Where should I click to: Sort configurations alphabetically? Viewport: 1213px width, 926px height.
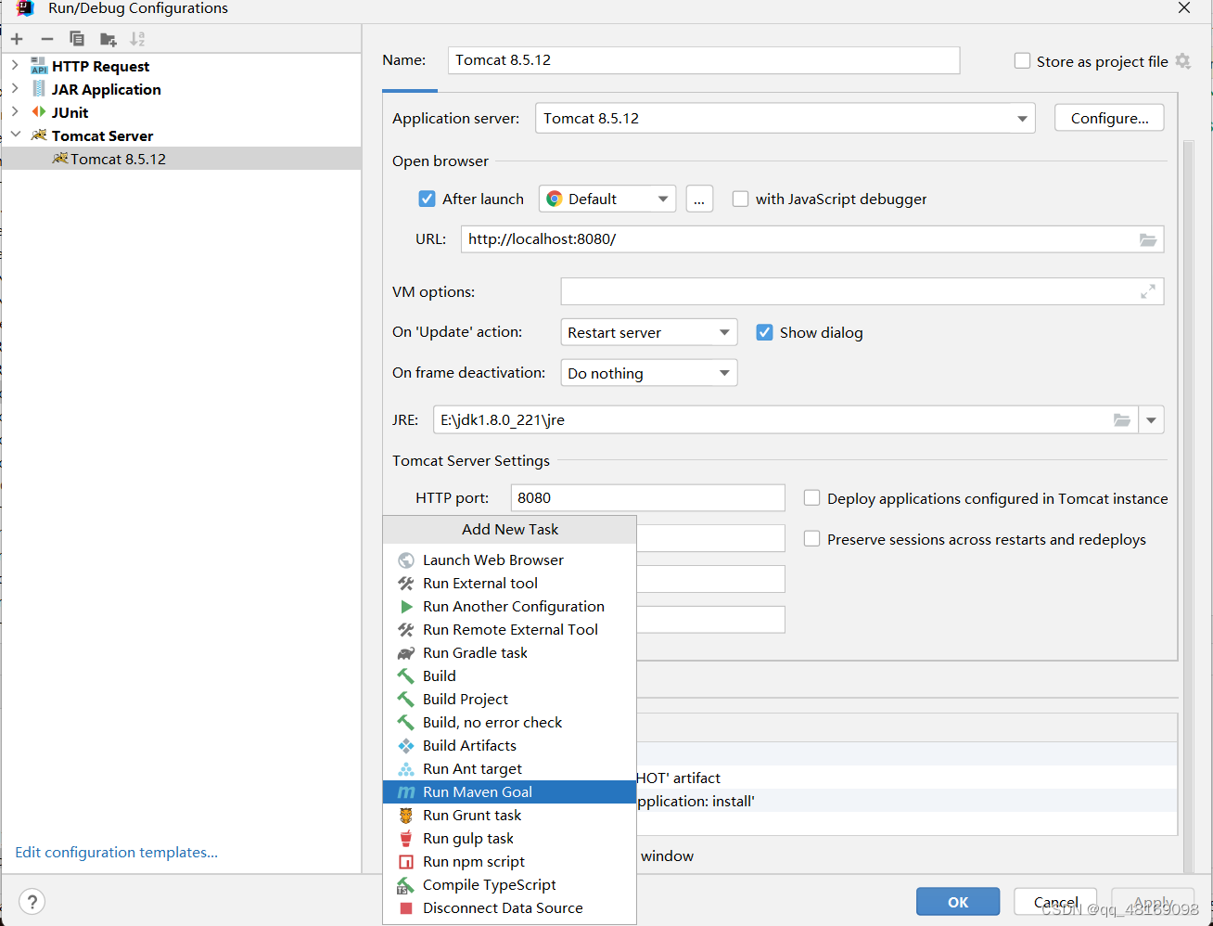tap(137, 39)
